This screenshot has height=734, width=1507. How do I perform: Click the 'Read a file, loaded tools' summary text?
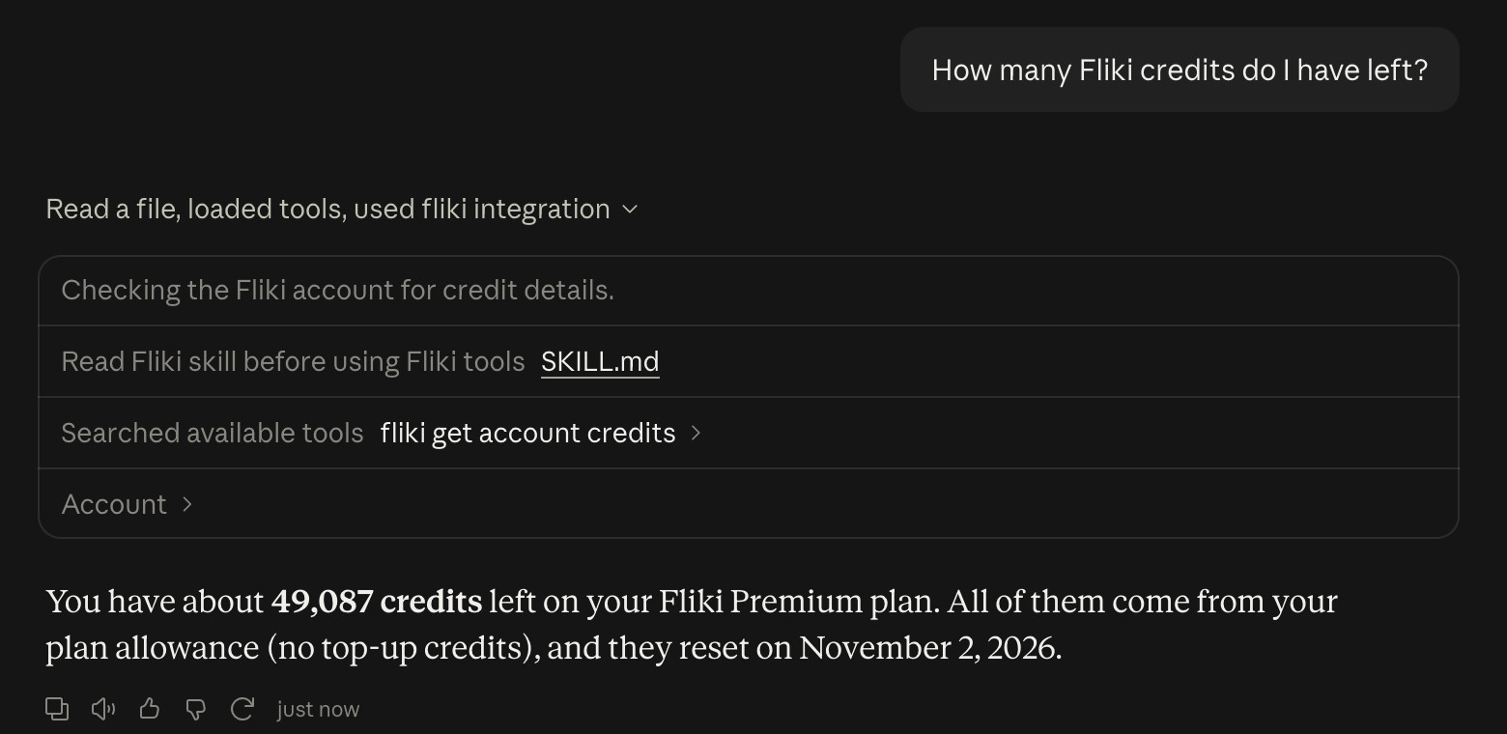point(327,210)
